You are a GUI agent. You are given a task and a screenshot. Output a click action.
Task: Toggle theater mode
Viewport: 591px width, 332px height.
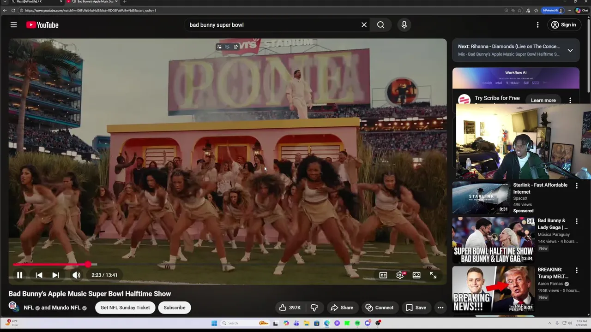416,275
